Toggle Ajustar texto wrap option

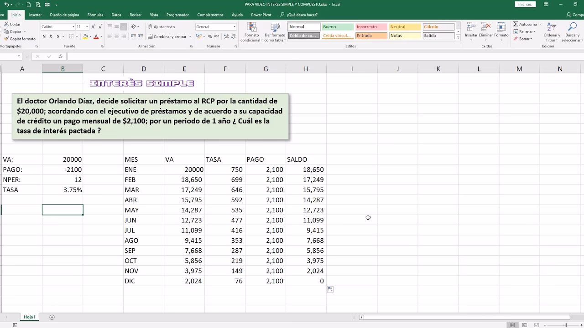161,27
